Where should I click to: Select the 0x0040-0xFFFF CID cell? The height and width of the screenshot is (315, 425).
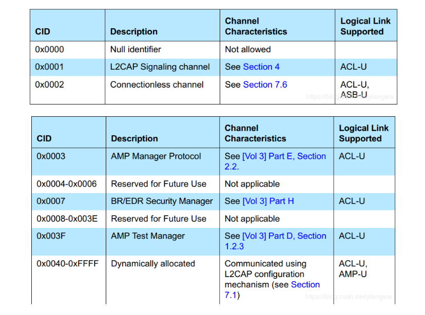(x=67, y=264)
